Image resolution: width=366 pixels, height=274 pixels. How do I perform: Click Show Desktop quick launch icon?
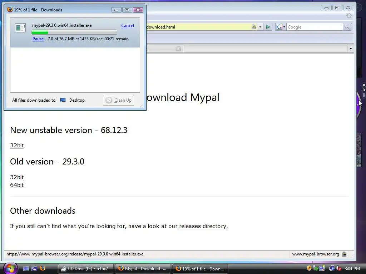(x=26, y=269)
